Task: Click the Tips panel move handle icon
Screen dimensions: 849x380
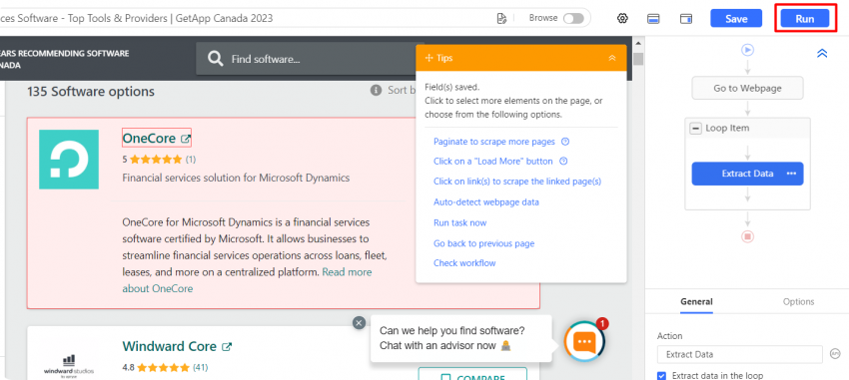Action: point(428,58)
